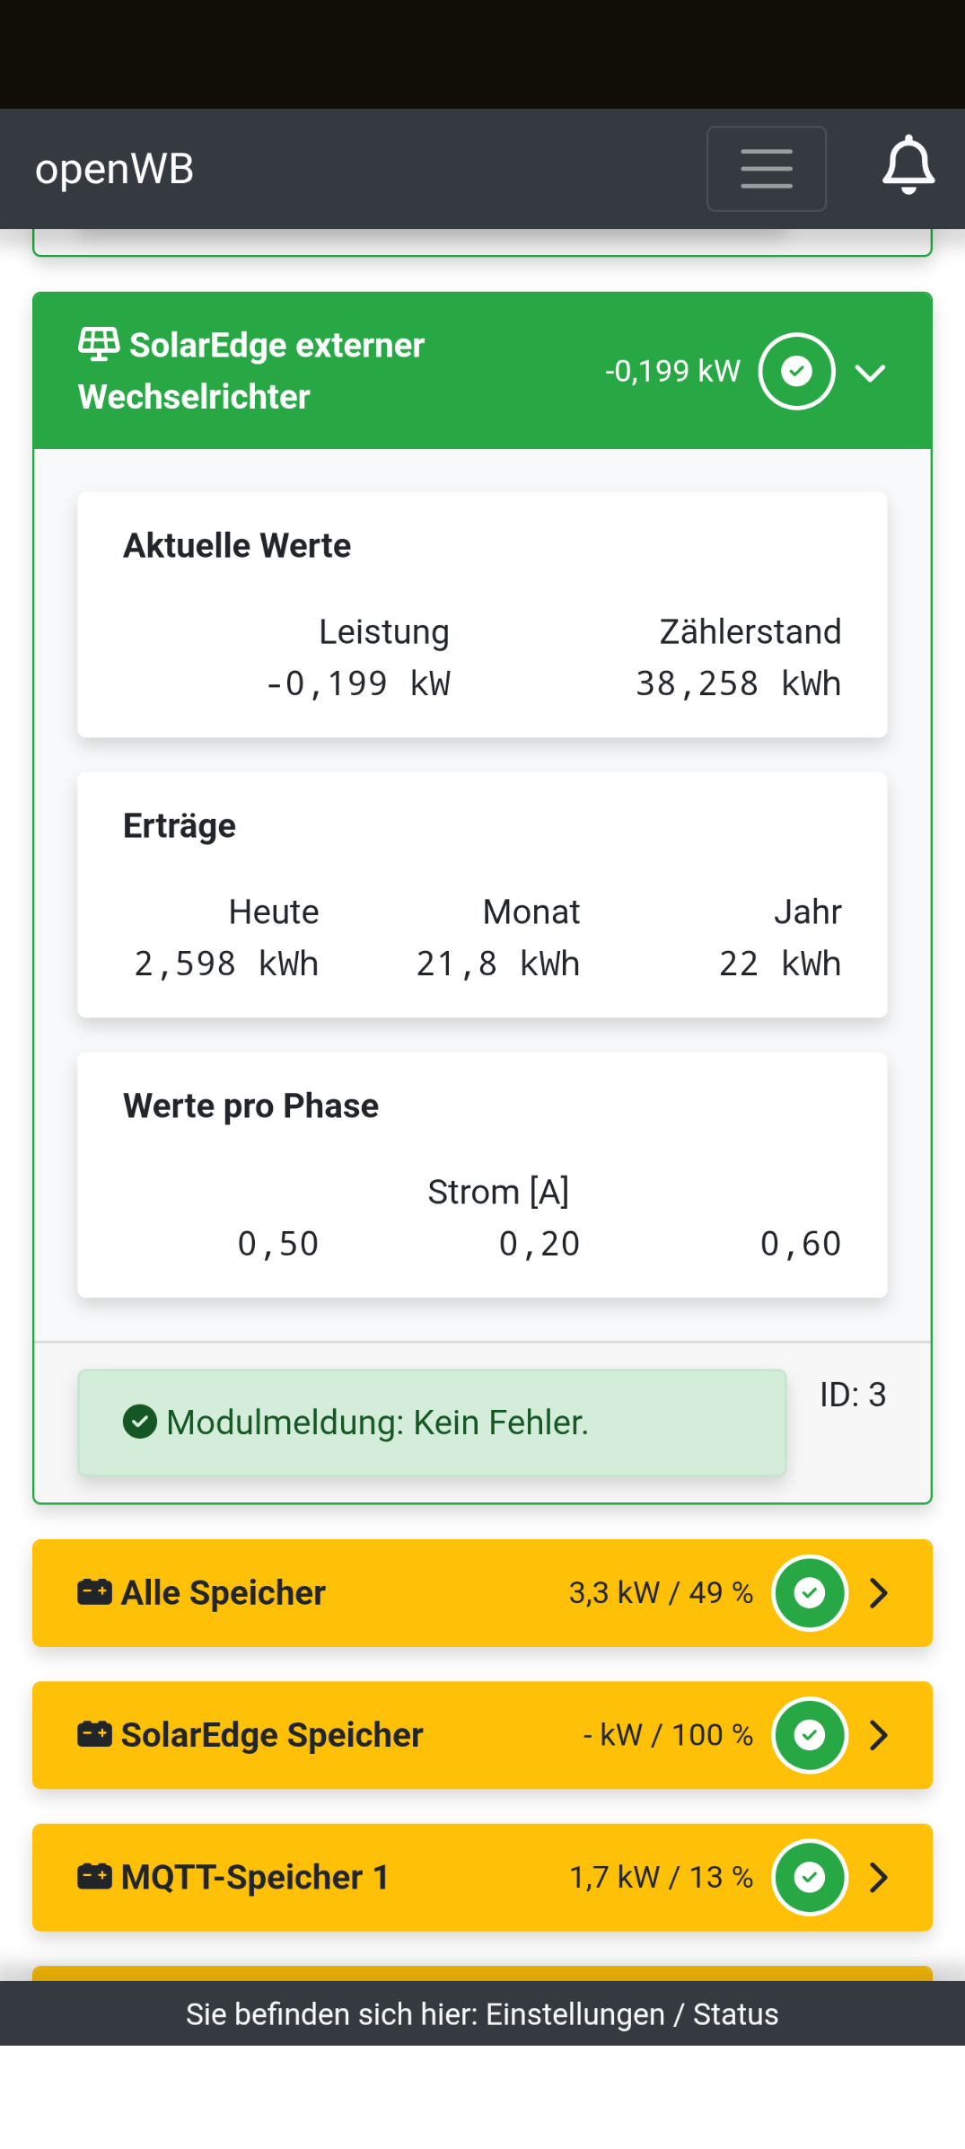The image size is (965, 2149).
Task: Click battery icon next to Alle Speicher
Action: [x=94, y=1592]
